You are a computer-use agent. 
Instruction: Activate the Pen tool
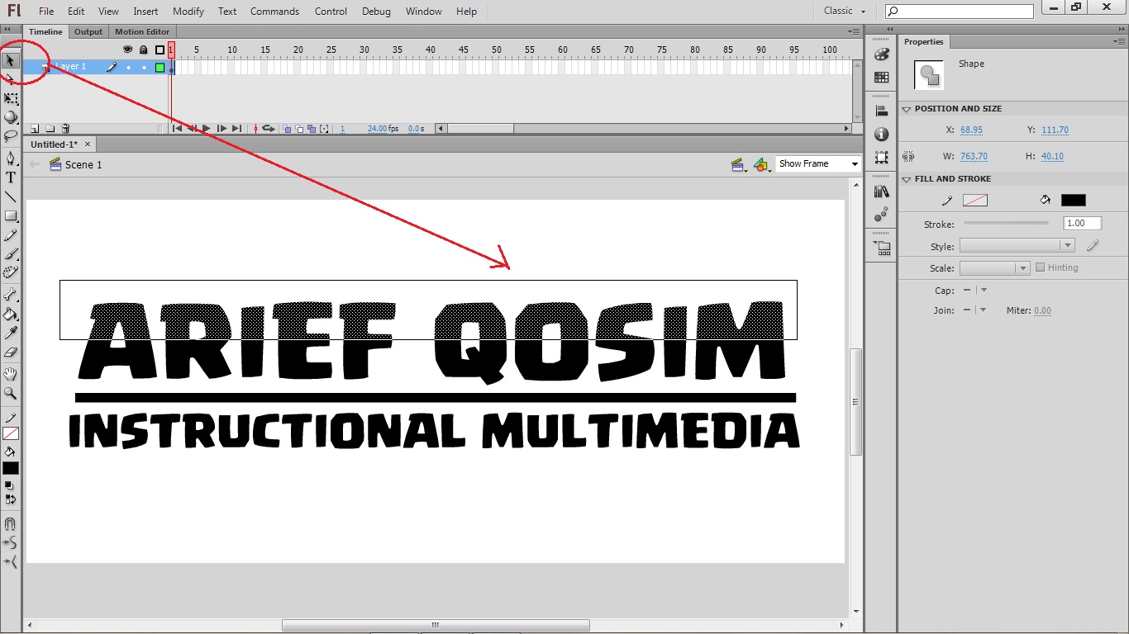point(11,158)
